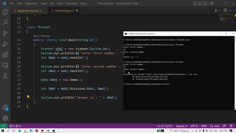Open the Testing flask view
Viewport: 236px width, 133px height.
coord(5,76)
